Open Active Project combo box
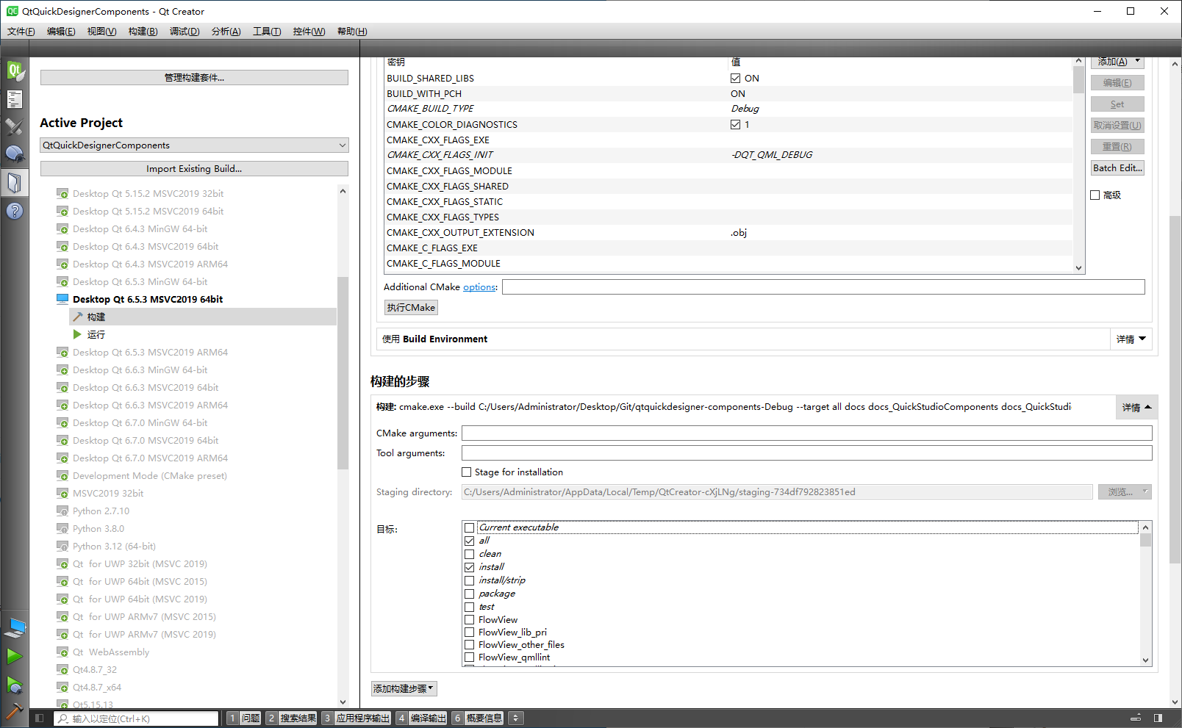The image size is (1182, 728). click(194, 145)
